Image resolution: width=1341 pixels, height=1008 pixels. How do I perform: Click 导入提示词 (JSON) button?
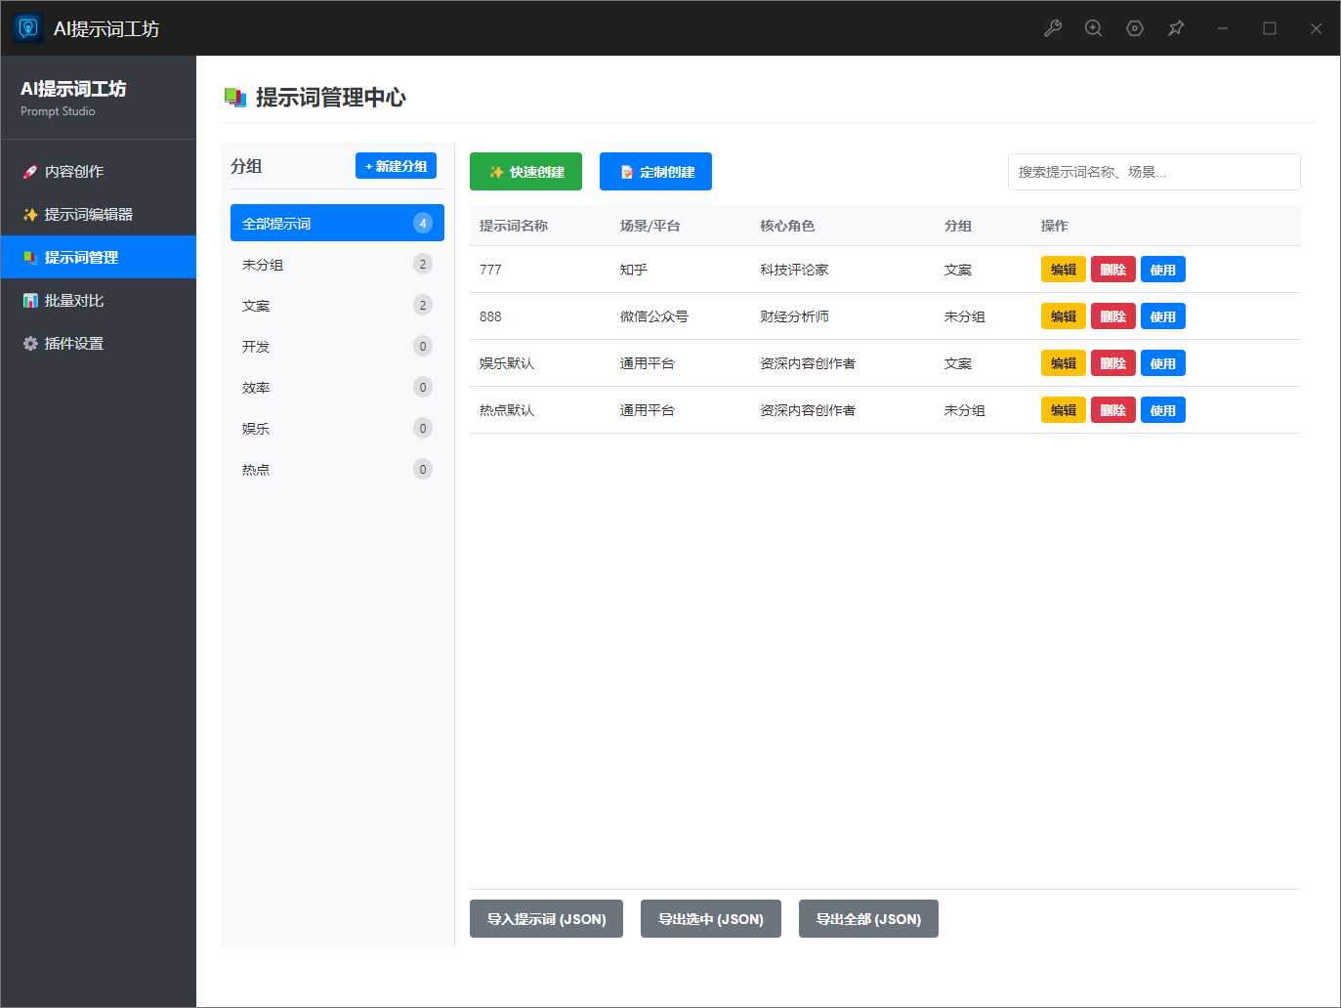546,918
